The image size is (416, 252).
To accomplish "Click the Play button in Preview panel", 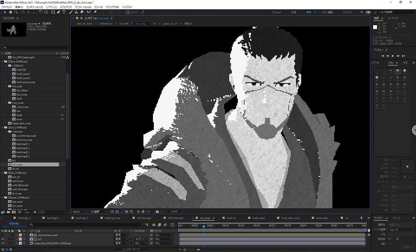I will 393,56.
